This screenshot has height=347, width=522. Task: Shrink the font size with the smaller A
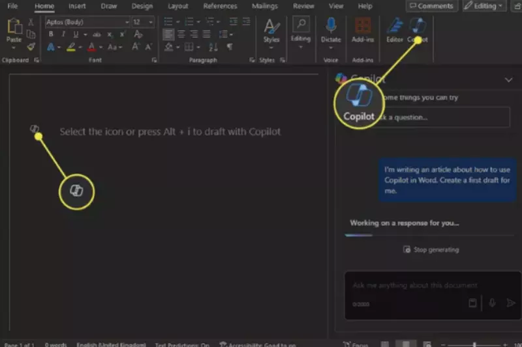tap(149, 47)
